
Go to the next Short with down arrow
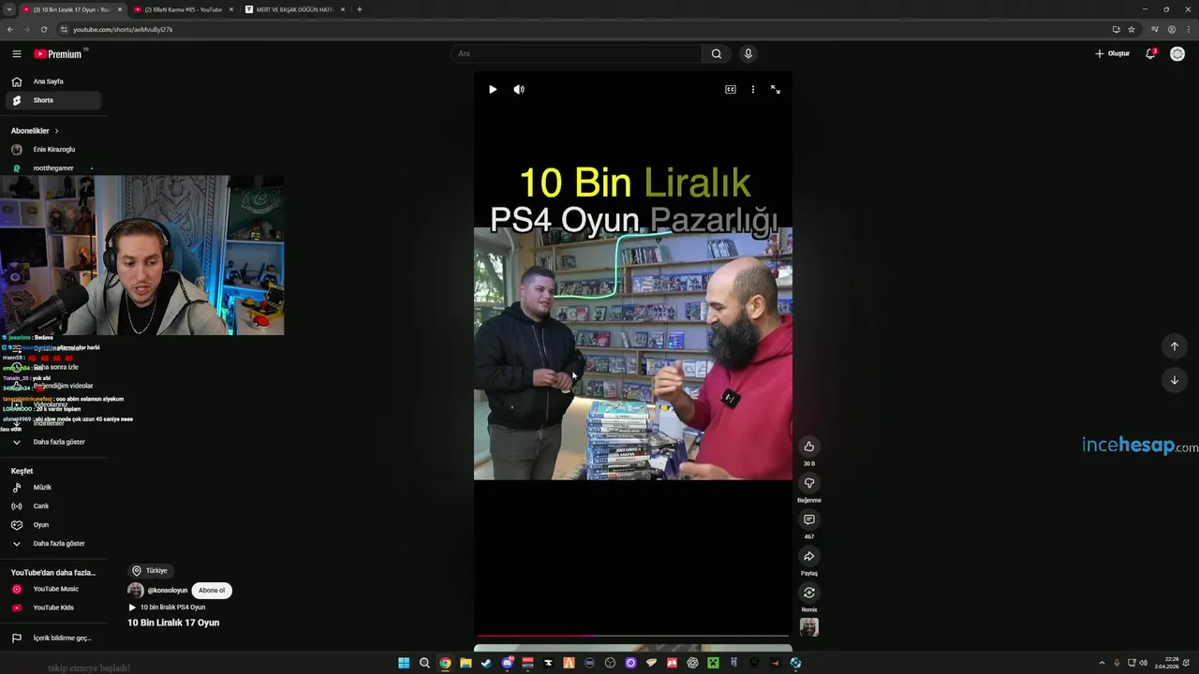pyautogui.click(x=1175, y=380)
